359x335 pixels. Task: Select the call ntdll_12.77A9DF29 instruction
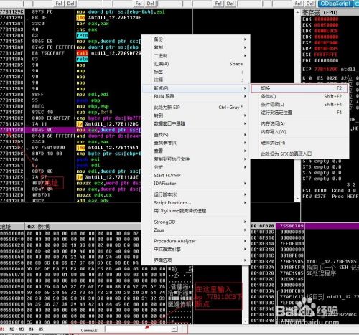[x=109, y=53]
